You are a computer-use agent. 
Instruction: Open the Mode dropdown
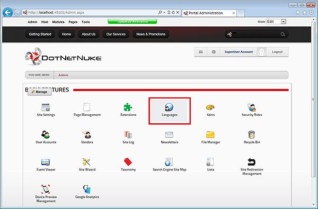click(x=276, y=22)
